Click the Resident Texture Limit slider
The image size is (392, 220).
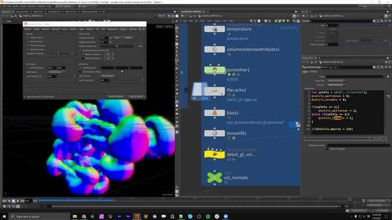click(x=116, y=46)
